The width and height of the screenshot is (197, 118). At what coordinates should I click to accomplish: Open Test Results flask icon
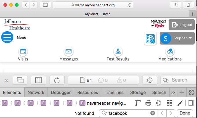[x=118, y=52]
